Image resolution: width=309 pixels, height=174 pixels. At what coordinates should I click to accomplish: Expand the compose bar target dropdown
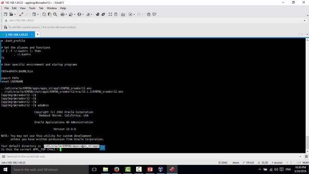pos(300,157)
